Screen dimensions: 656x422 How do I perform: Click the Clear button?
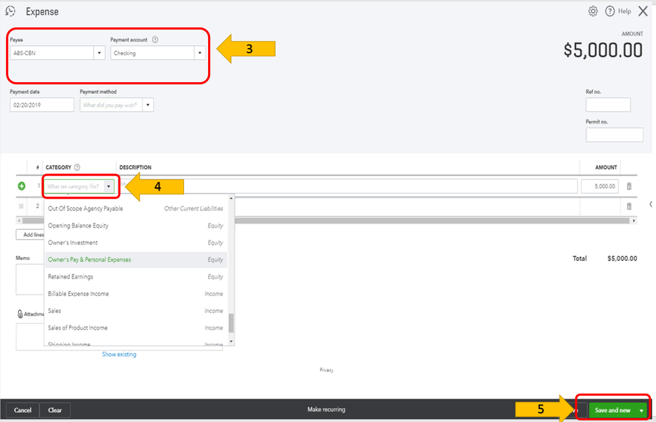tap(55, 410)
